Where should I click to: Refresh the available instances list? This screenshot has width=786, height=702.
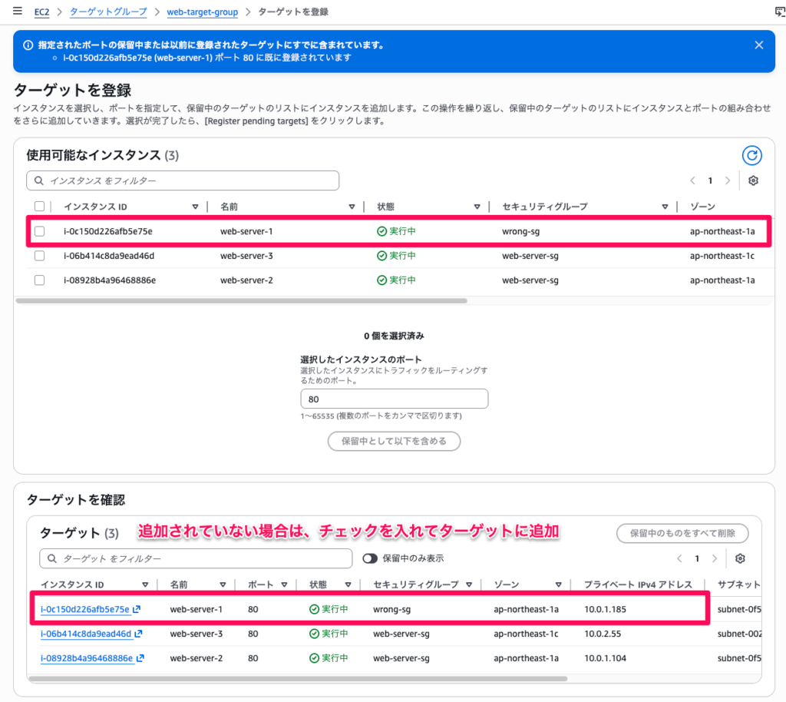tap(752, 156)
